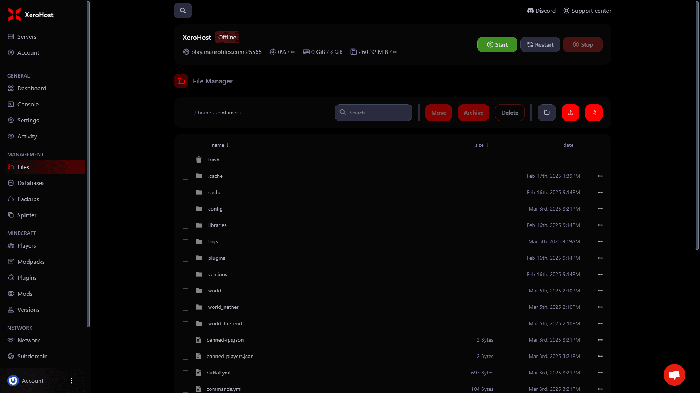Check the world folder checkbox
The width and height of the screenshot is (700, 393).
click(x=186, y=291)
